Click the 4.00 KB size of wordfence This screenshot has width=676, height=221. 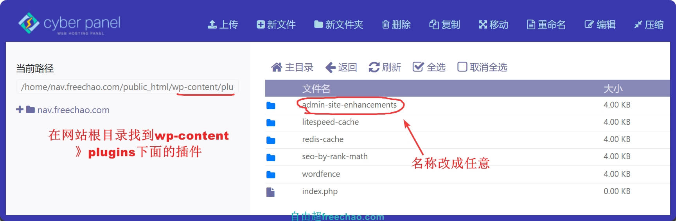[617, 174]
